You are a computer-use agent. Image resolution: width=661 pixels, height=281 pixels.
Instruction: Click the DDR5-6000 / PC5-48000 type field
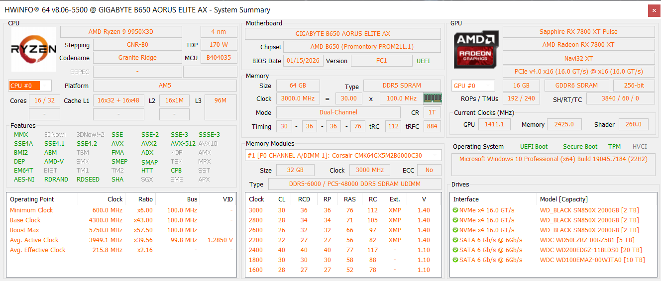(354, 184)
